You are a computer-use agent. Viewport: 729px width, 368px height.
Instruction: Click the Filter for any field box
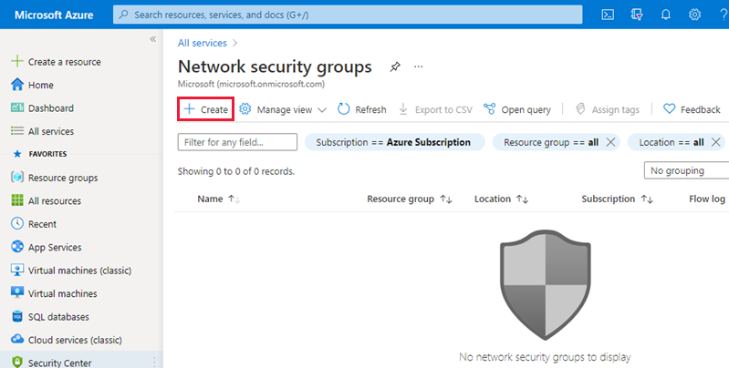point(238,142)
